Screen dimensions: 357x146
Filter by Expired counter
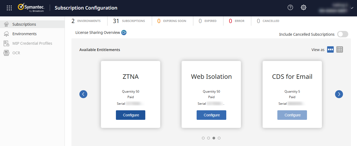click(207, 21)
